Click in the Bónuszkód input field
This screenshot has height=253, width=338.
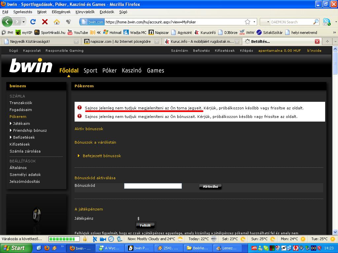tap(153, 186)
